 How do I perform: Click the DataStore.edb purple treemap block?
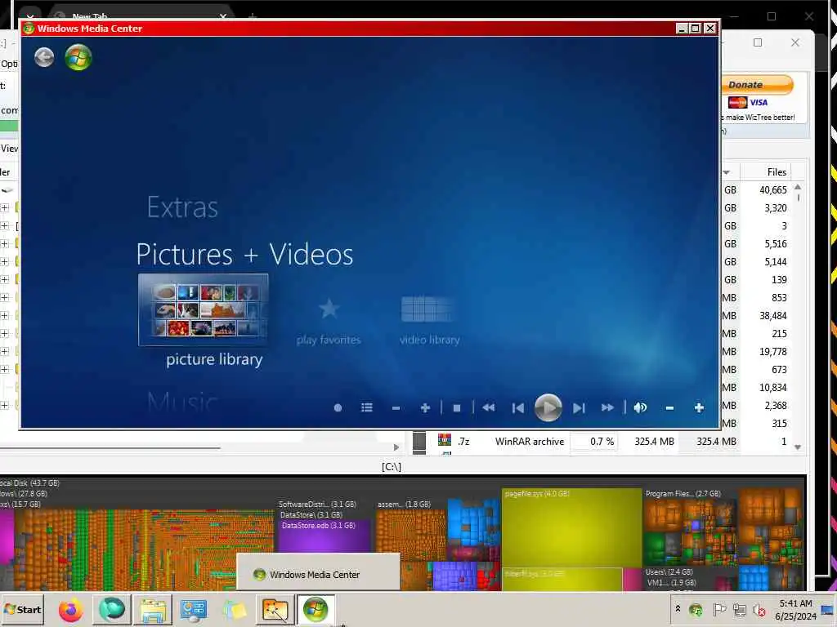324,536
